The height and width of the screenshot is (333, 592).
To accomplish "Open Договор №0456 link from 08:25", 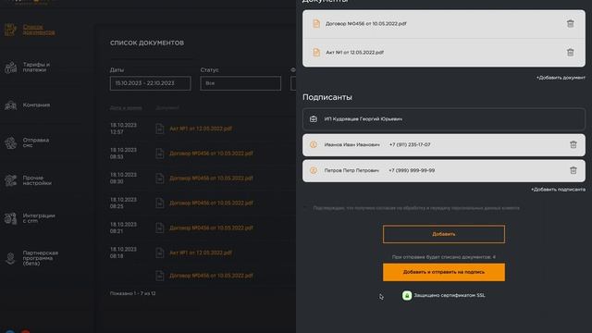I will (x=211, y=203).
